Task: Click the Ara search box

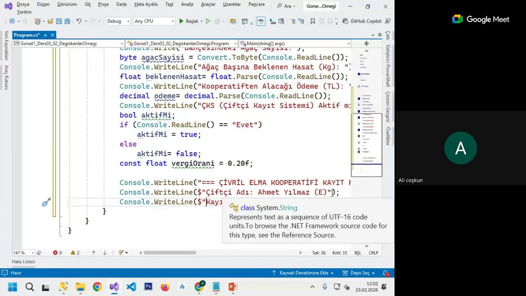Action: [286, 6]
